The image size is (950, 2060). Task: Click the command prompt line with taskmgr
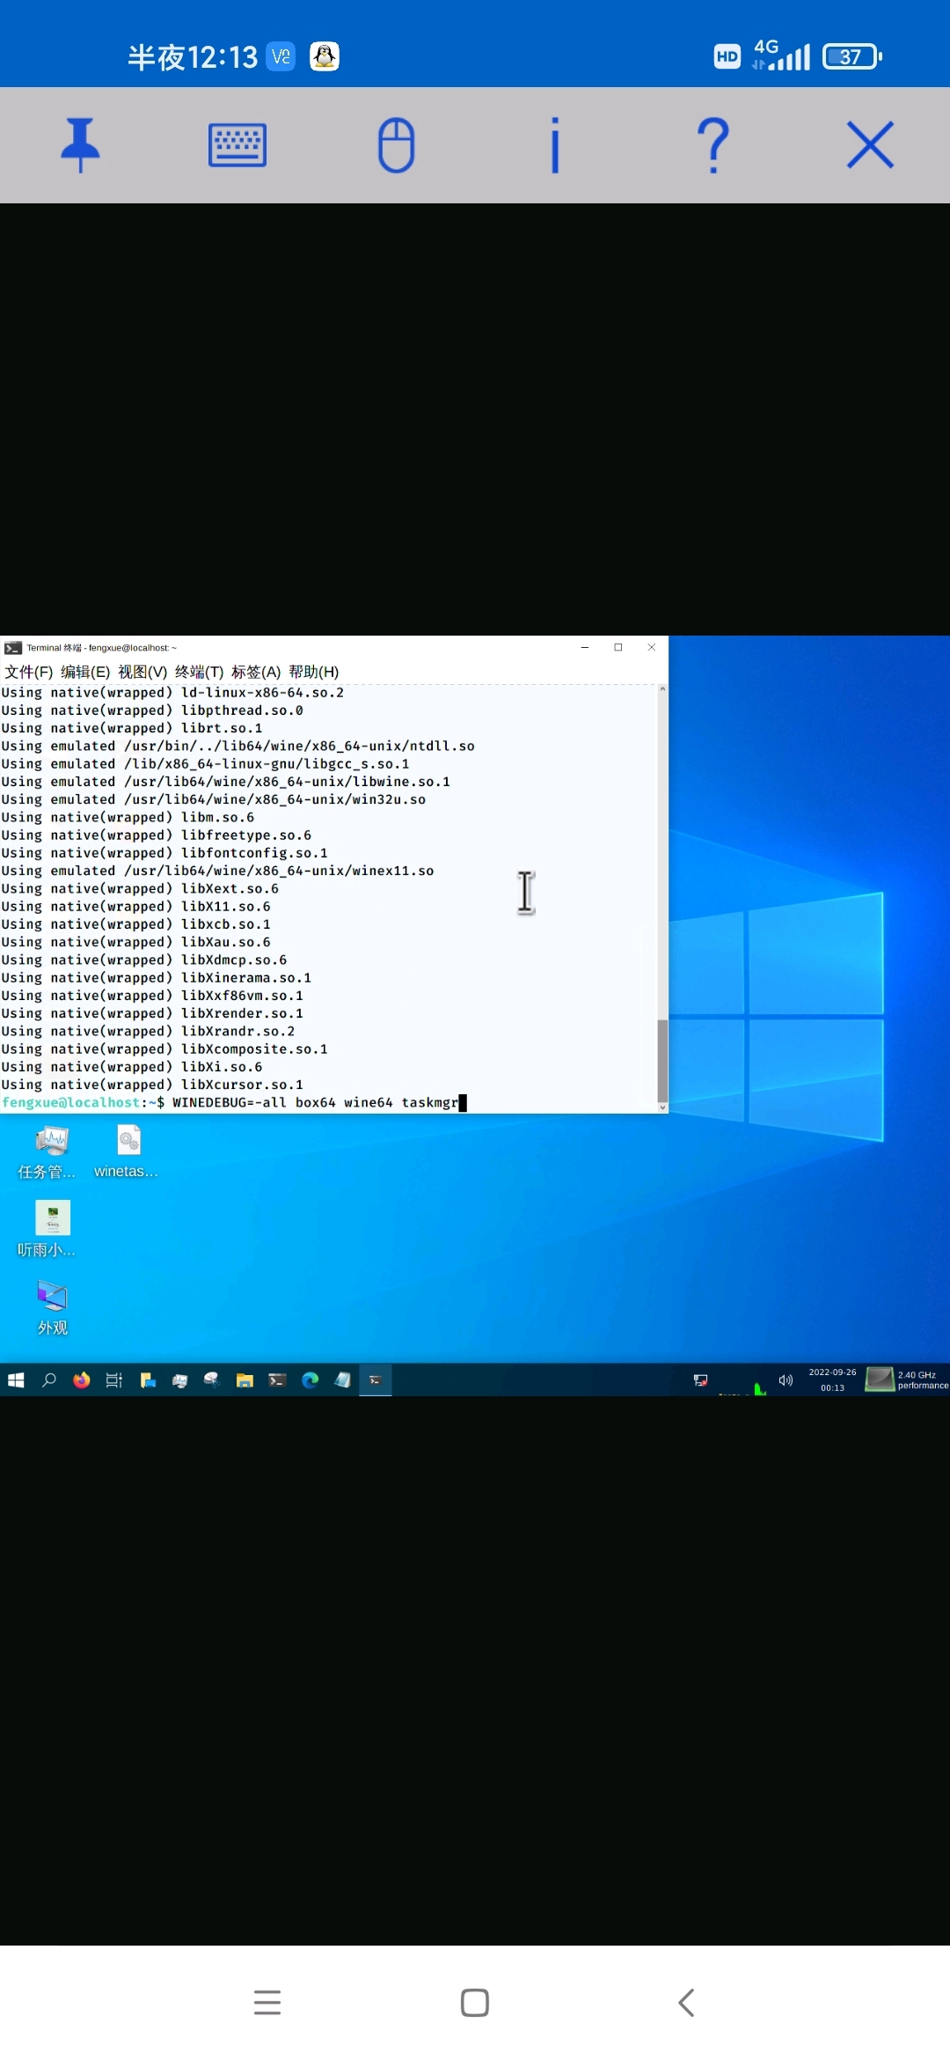(234, 1102)
